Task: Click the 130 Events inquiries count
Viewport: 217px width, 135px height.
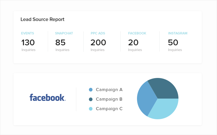Action: tap(28, 43)
